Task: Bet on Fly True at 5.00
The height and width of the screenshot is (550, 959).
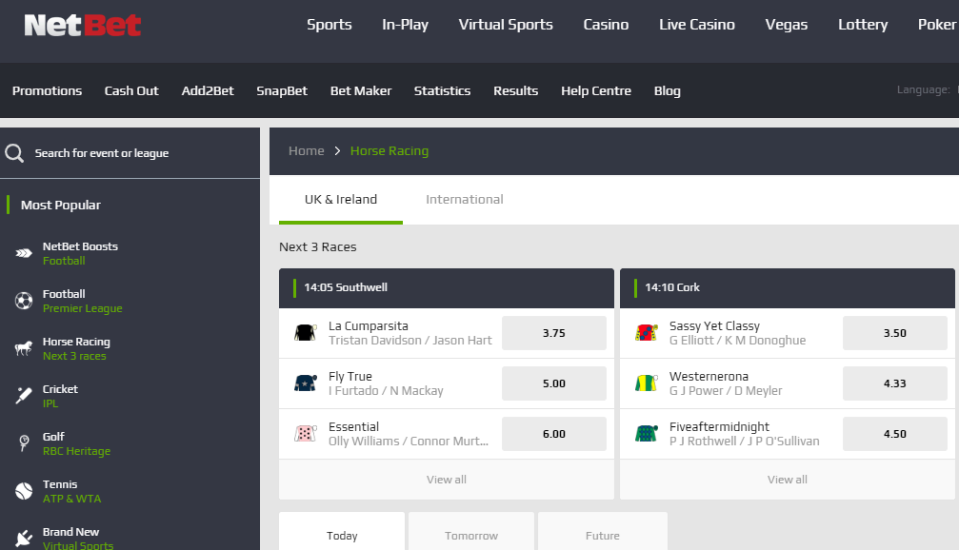Action: 554,383
